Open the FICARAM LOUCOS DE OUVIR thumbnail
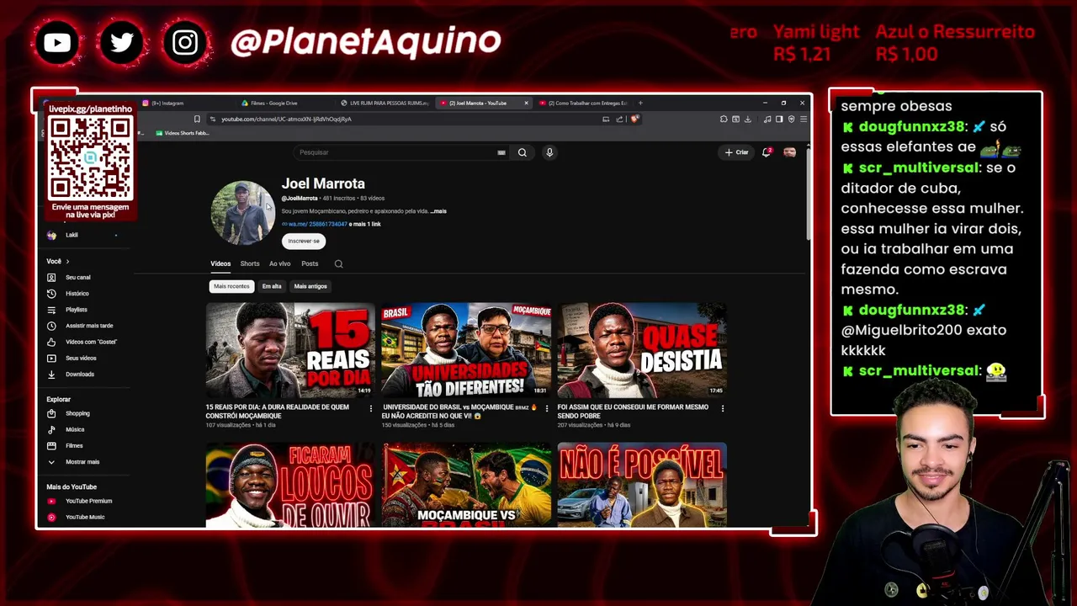This screenshot has height=606, width=1077. point(289,486)
